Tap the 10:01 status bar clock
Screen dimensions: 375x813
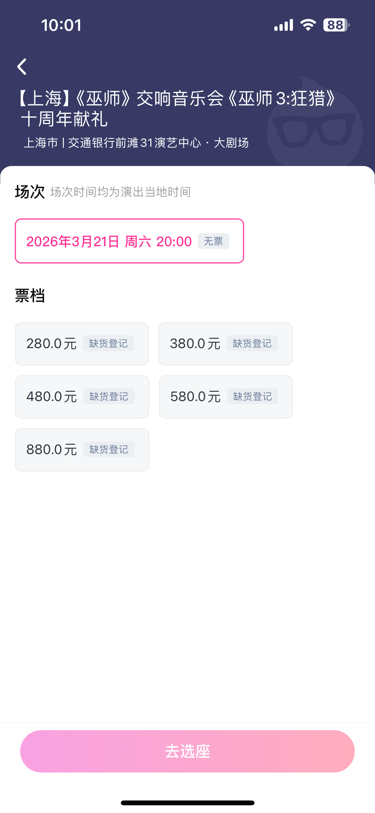click(61, 25)
